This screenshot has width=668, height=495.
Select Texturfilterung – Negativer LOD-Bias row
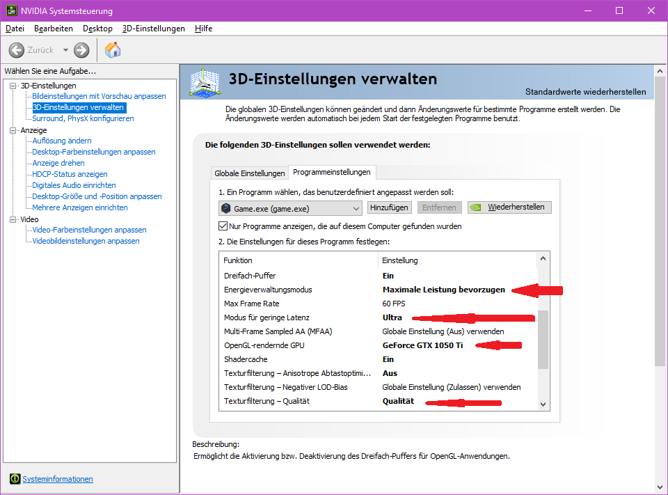tap(379, 387)
